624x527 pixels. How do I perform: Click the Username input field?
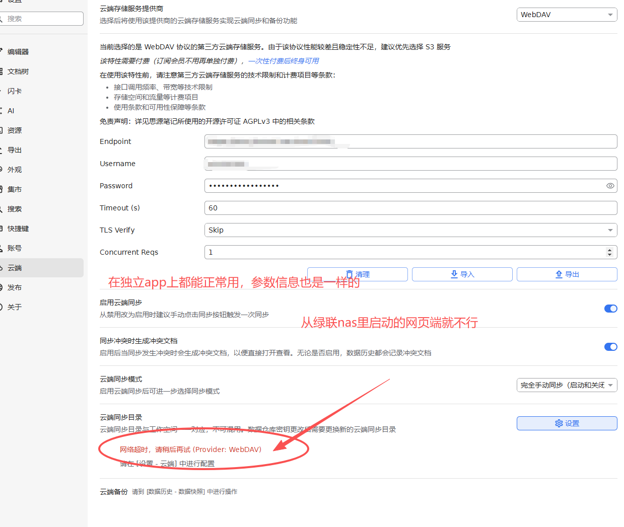(x=410, y=164)
